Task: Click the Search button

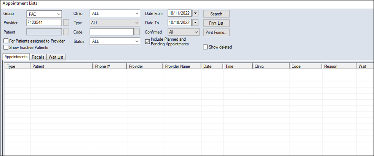Action: pos(216,14)
